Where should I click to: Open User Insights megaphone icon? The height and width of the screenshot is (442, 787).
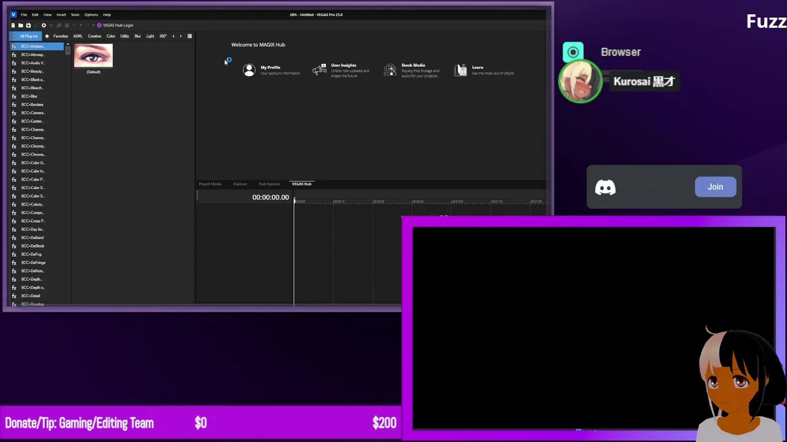tap(320, 70)
